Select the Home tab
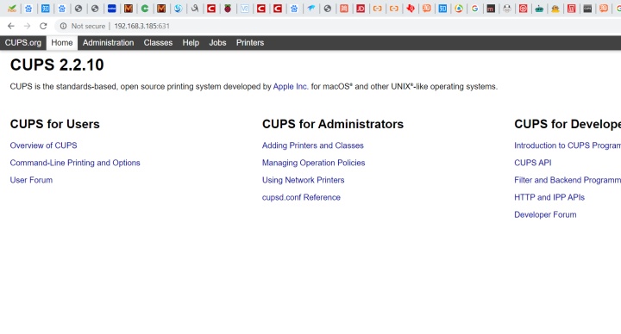The image size is (621, 334). 62,43
